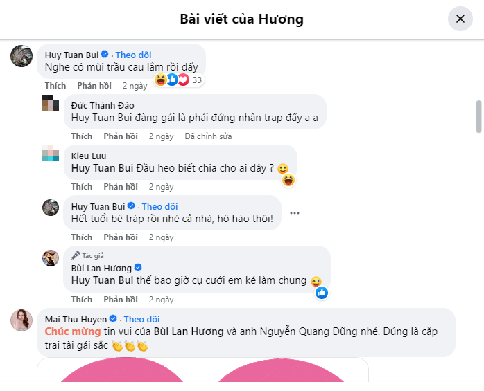Reply to Kieu Luu's comment via Phản hồi

[x=121, y=187]
